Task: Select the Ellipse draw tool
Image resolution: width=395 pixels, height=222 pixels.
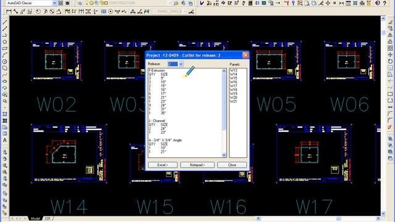Action: pyautogui.click(x=4, y=81)
